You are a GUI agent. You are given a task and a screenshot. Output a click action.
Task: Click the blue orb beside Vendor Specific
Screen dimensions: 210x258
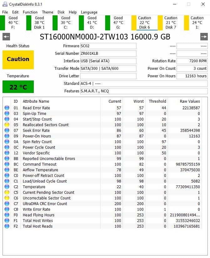pos(7,153)
